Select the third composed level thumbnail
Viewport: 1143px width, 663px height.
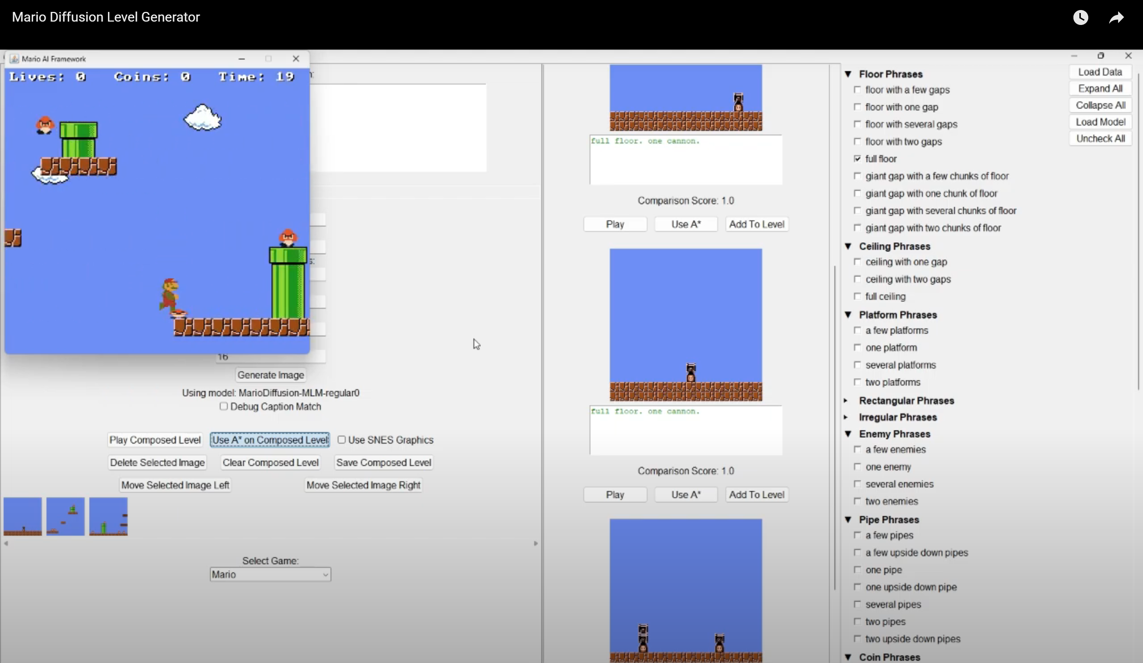pos(108,516)
